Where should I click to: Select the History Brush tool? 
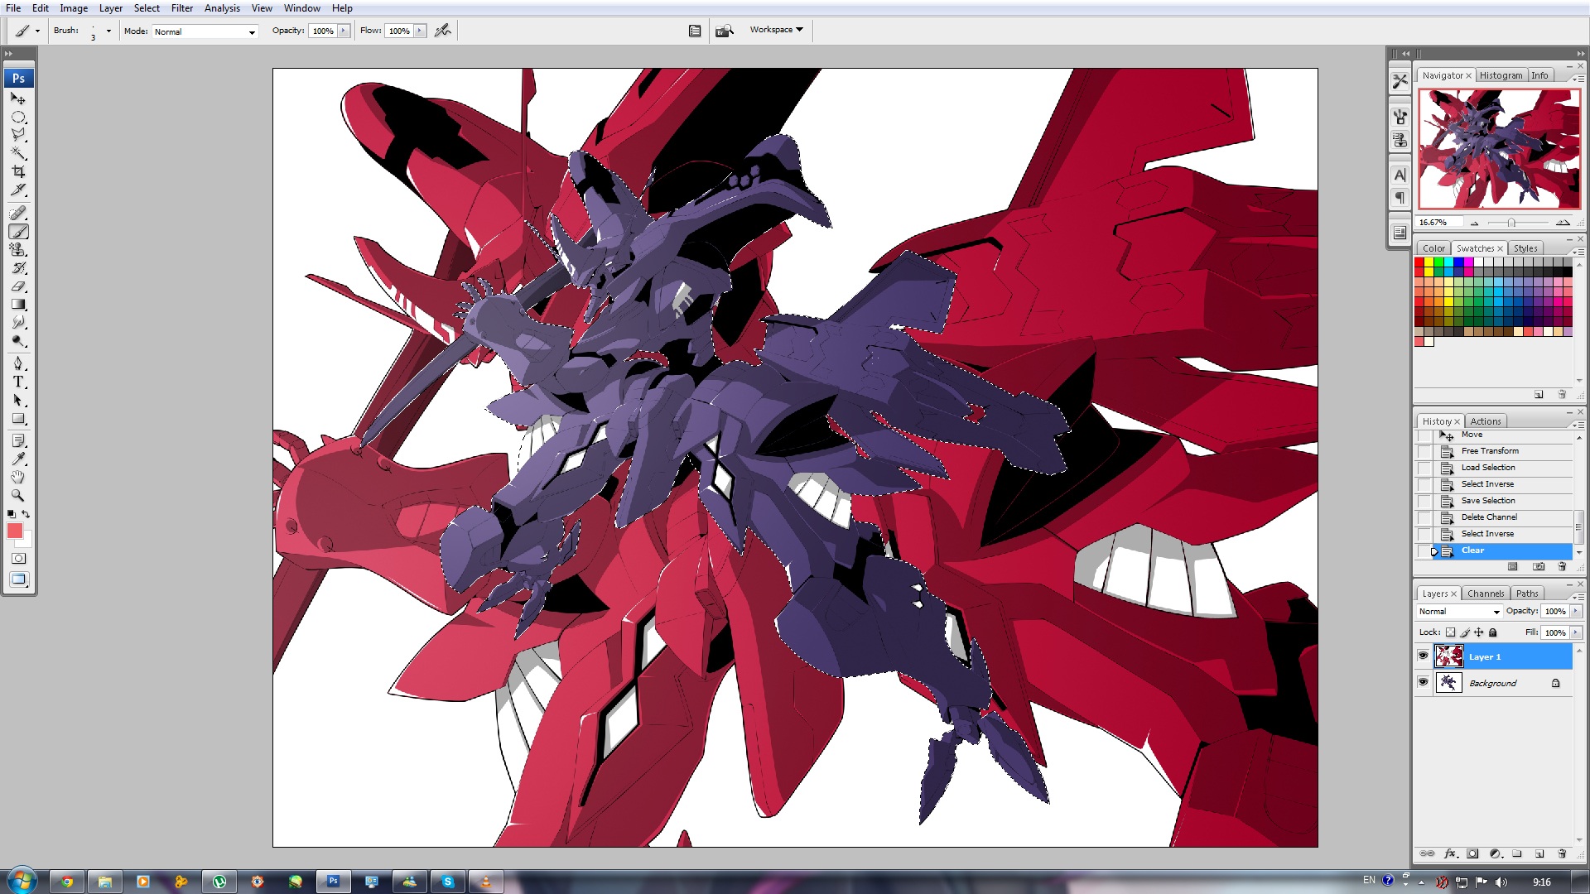(x=18, y=268)
